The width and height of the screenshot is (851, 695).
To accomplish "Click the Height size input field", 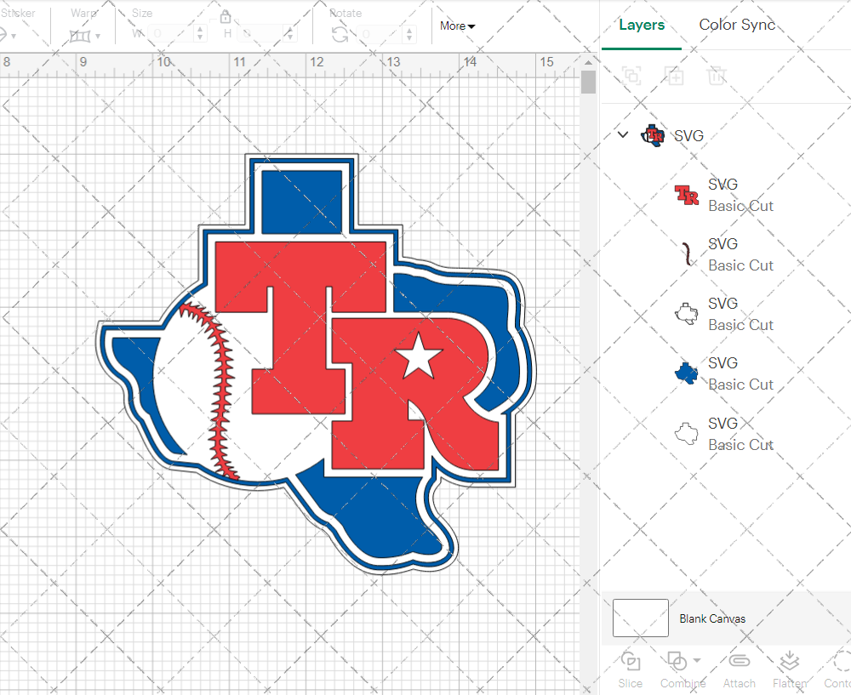I will [260, 34].
